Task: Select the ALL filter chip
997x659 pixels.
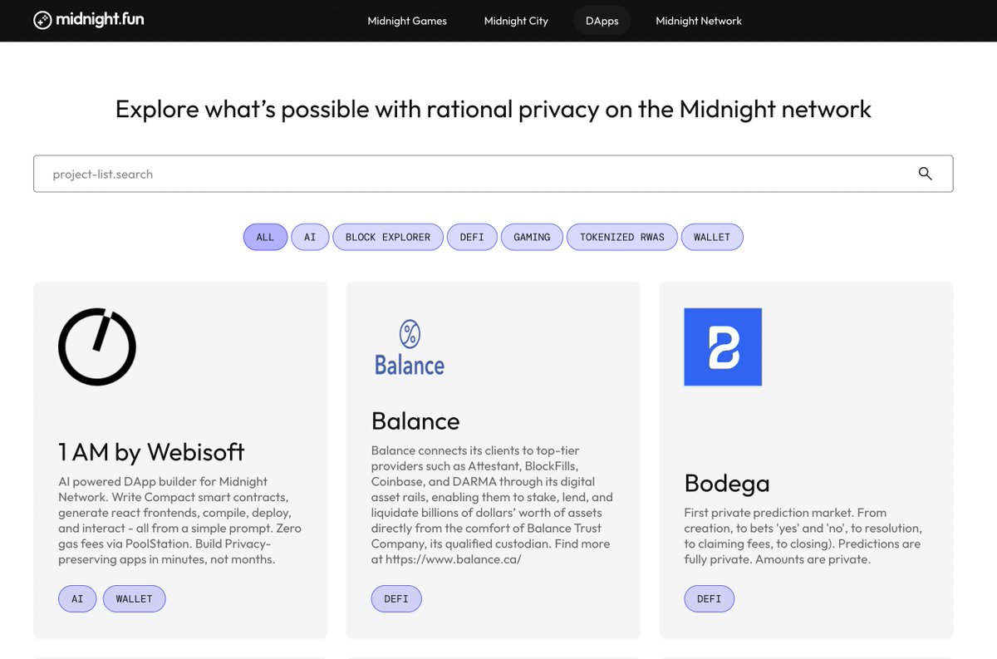Action: [265, 237]
